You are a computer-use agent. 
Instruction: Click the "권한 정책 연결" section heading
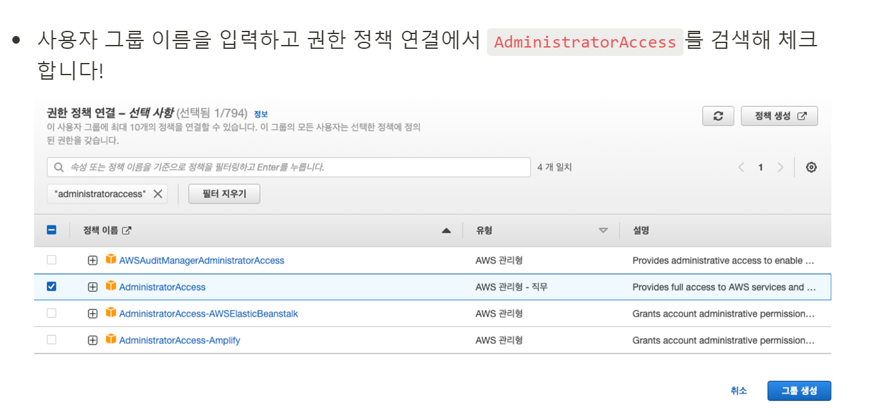pyautogui.click(x=81, y=113)
